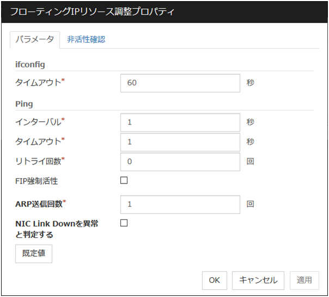Click the FIP強制活性 label text
Screen dimensions: 329x297
pyautogui.click(x=37, y=181)
